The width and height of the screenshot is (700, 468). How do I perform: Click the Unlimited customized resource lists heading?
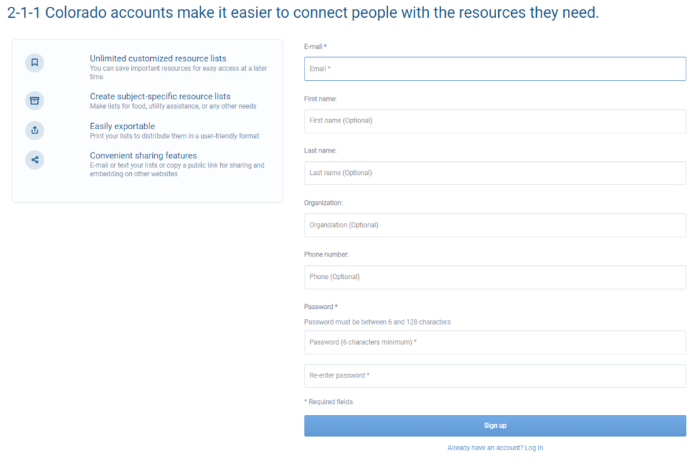158,58
